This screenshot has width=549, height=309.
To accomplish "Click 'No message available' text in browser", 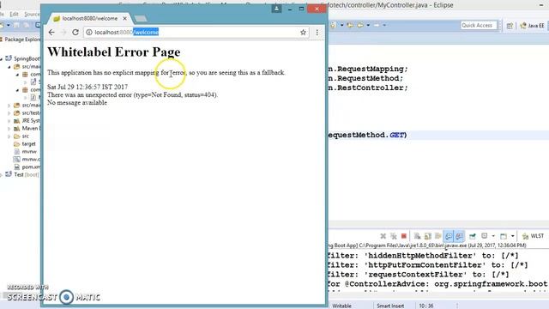I will pyautogui.click(x=77, y=103).
